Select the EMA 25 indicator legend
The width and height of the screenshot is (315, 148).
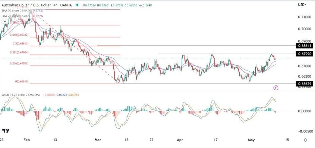pyautogui.click(x=15, y=16)
